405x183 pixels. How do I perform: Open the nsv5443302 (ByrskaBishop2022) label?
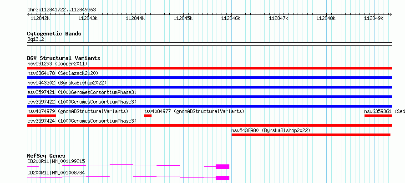(67, 83)
